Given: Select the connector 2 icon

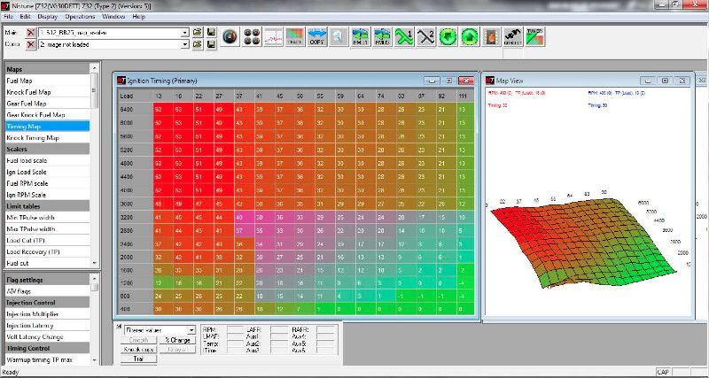Looking at the screenshot, I should [x=425, y=36].
